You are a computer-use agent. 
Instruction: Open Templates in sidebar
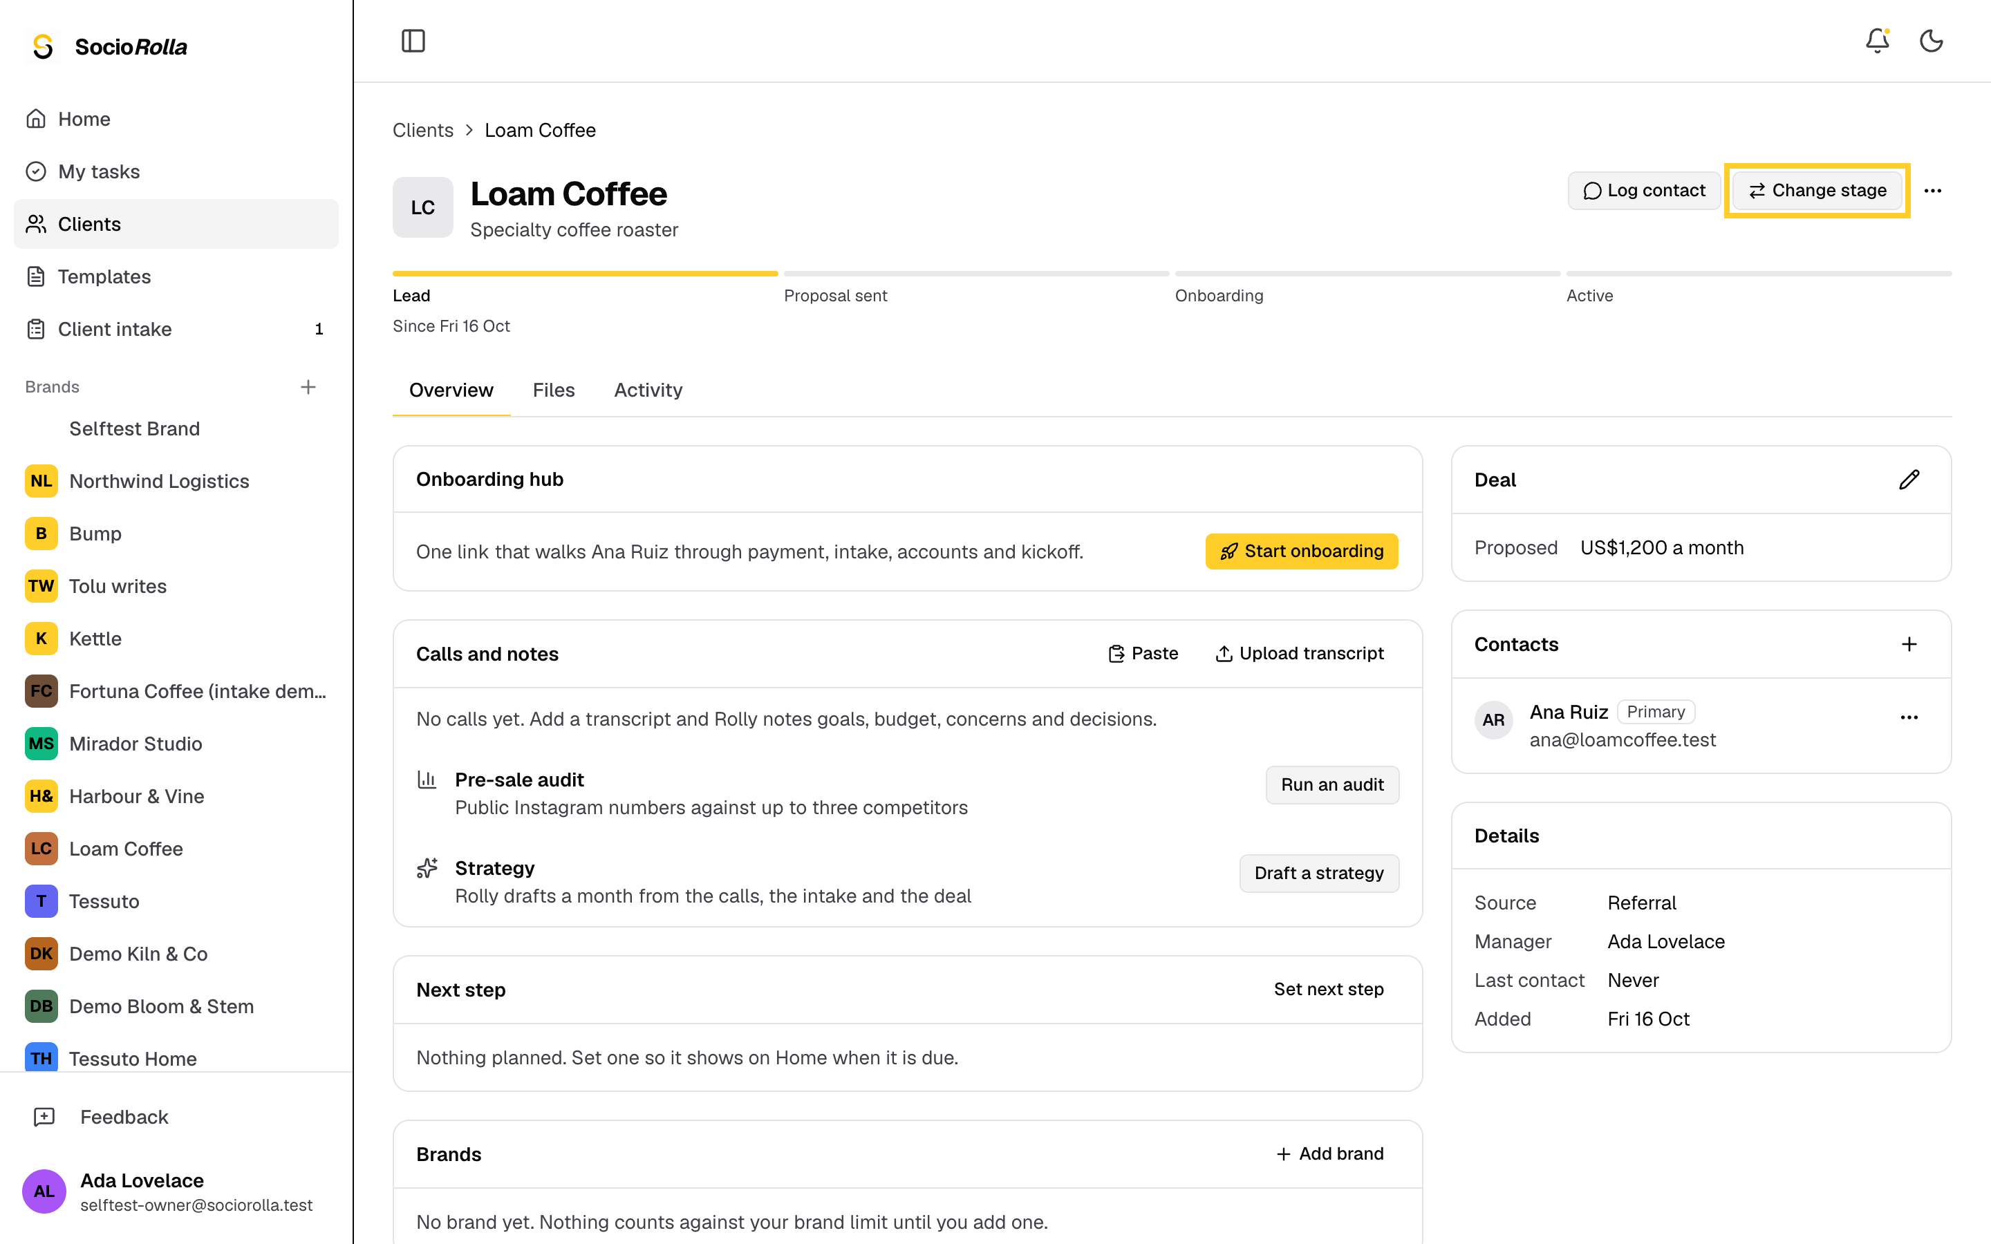point(176,276)
